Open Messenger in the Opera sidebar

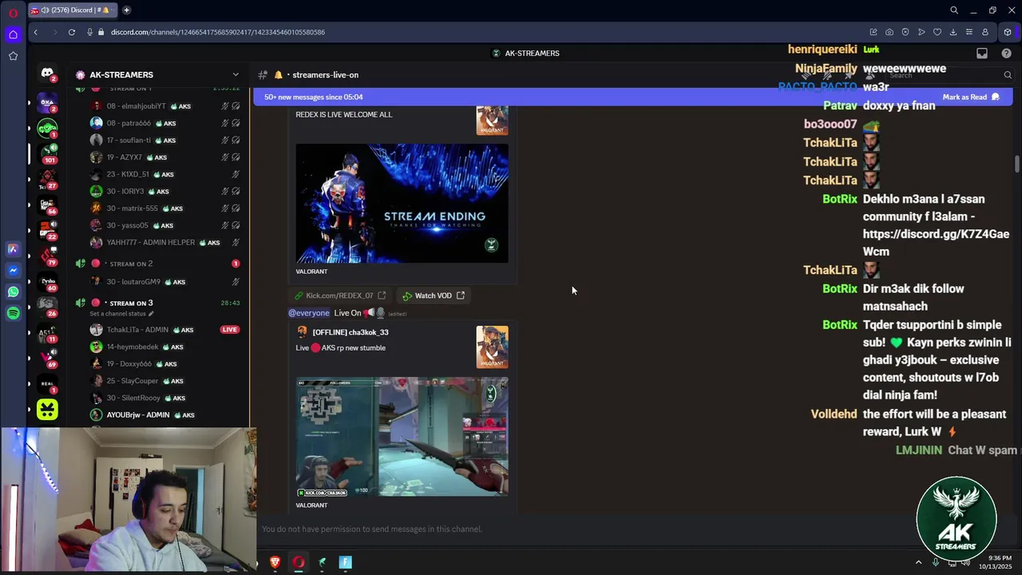13,271
